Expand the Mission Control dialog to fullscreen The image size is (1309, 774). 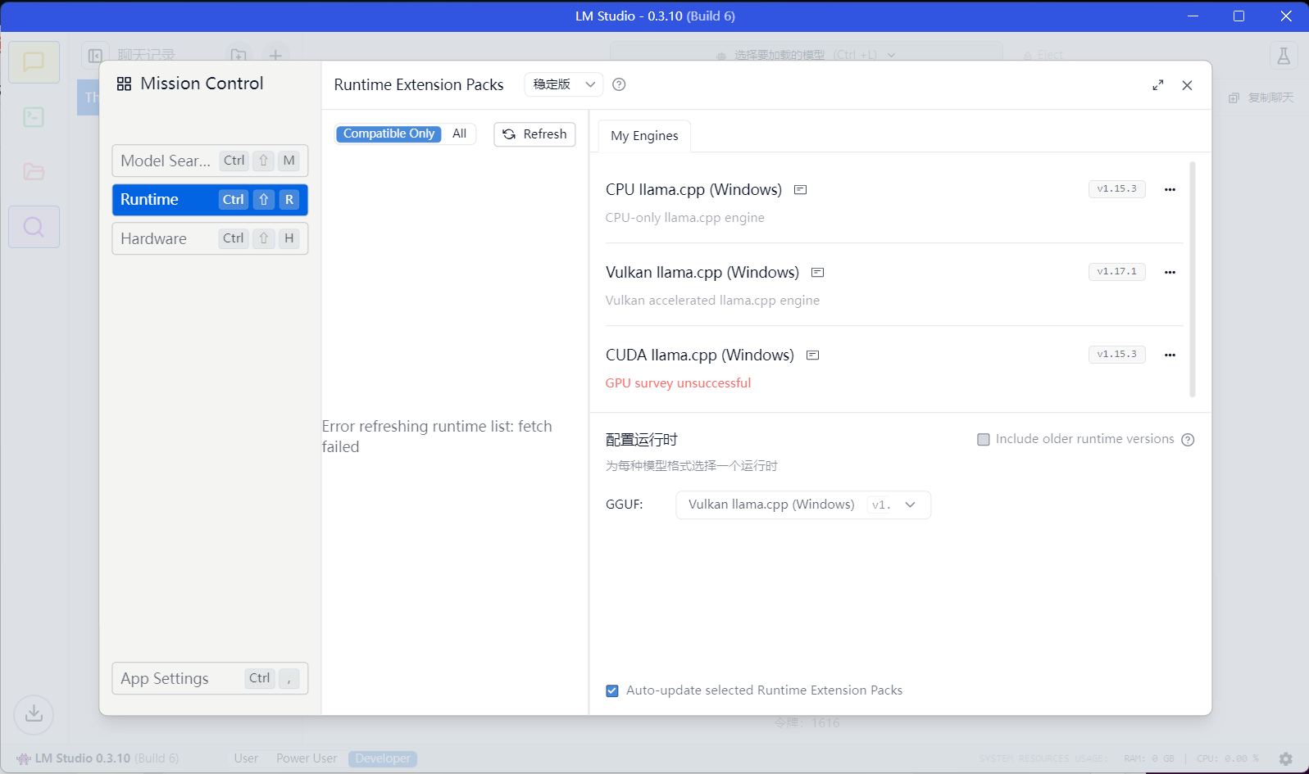pyautogui.click(x=1158, y=85)
